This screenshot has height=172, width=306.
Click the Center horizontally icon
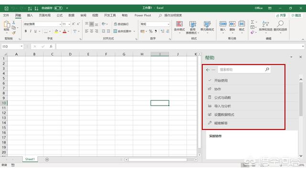91,31
